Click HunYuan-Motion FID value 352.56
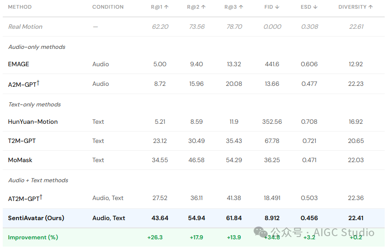 click(272, 121)
